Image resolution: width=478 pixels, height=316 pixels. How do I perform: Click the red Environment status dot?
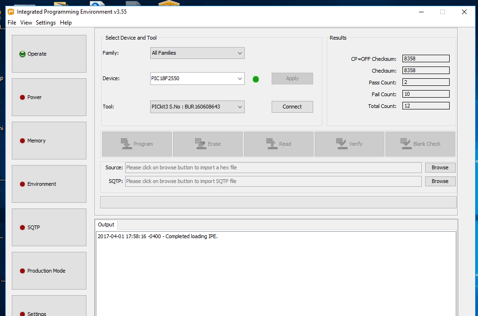point(22,184)
